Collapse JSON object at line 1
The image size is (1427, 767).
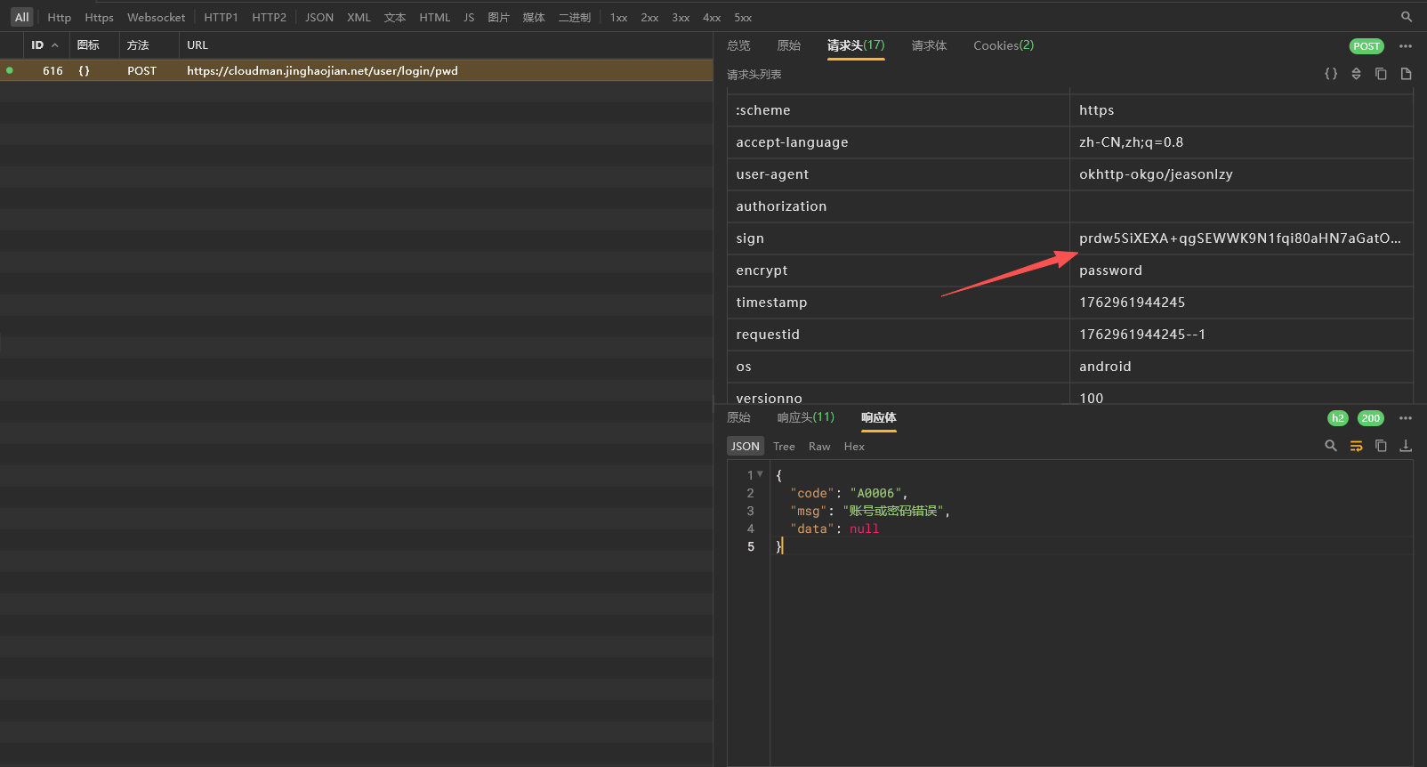(760, 474)
